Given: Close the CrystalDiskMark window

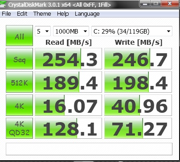Looking at the screenshot, I should point(170,4).
